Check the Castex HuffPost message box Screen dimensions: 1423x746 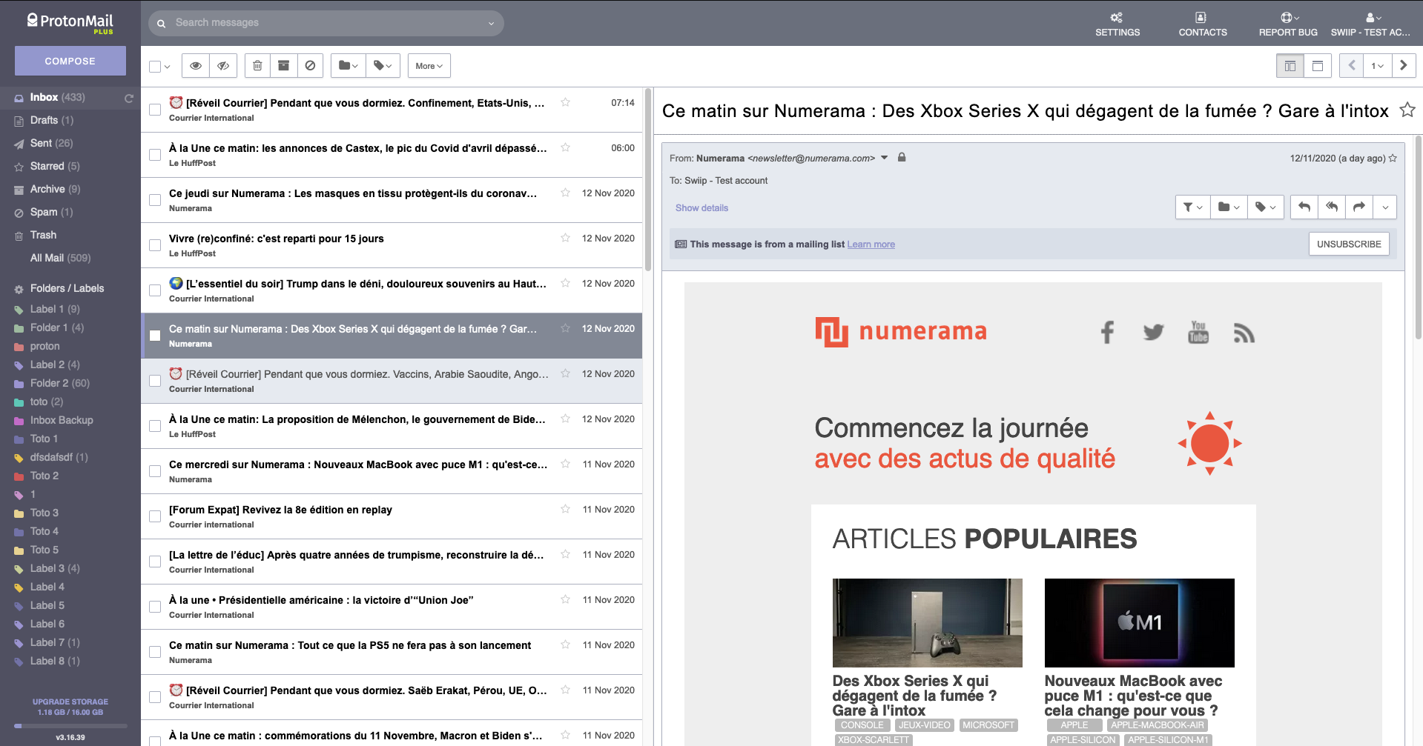click(155, 155)
